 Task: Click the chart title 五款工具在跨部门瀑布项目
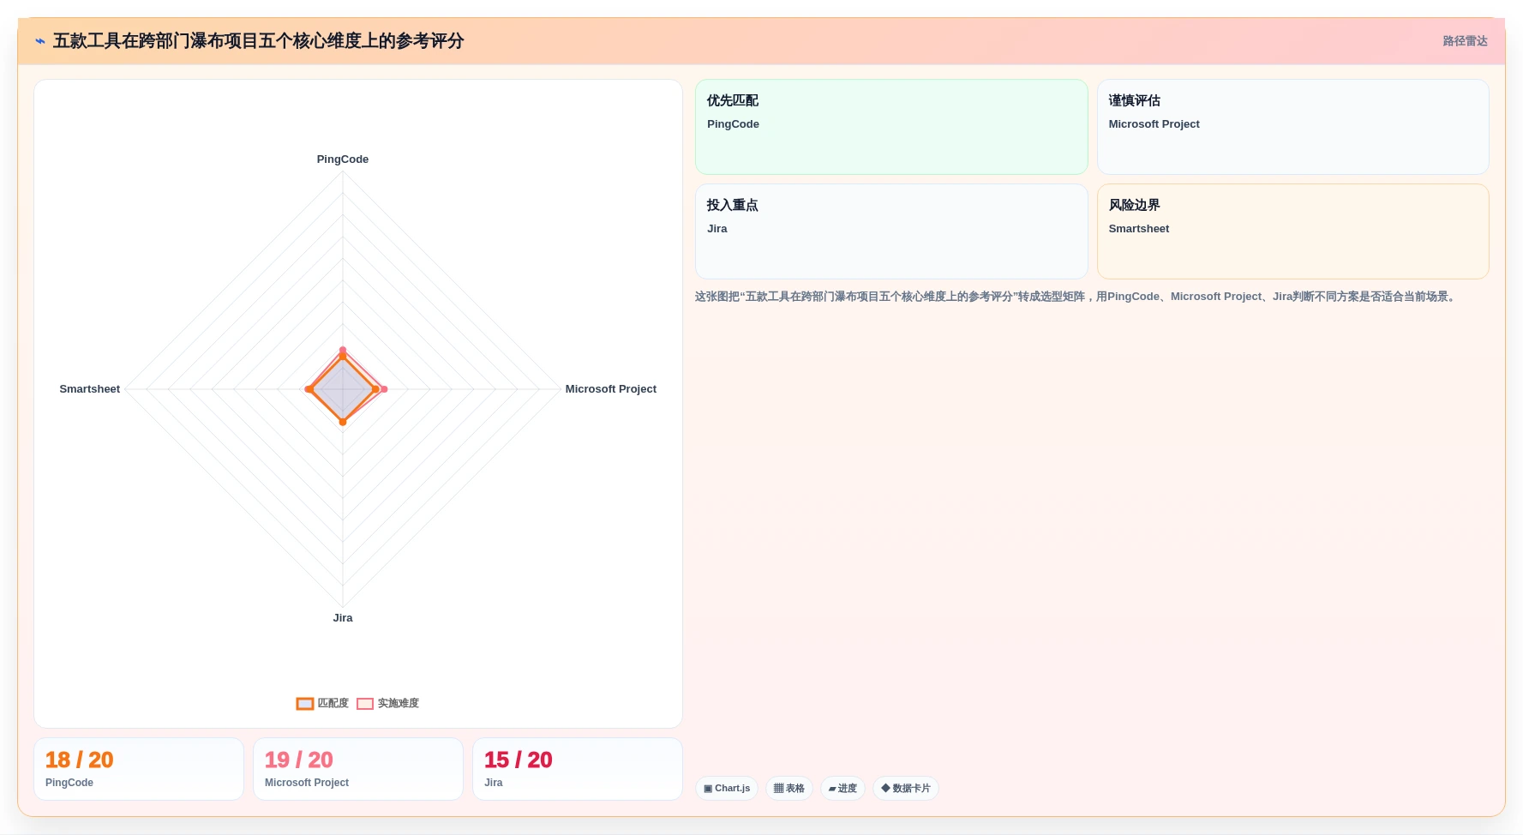coord(258,41)
